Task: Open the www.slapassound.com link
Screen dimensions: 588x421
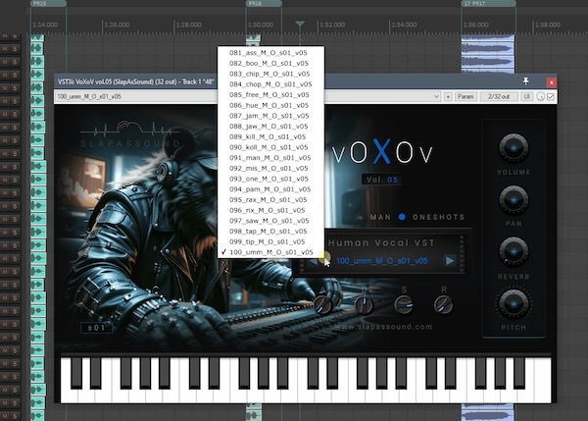Action: (x=383, y=327)
